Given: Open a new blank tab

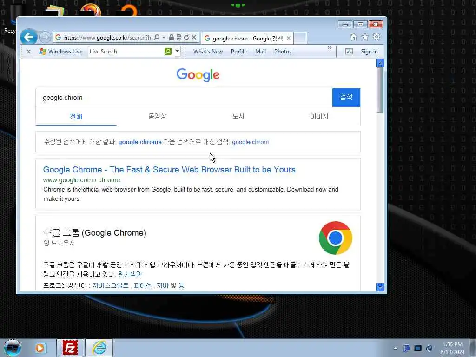Looking at the screenshot, I should pos(300,38).
